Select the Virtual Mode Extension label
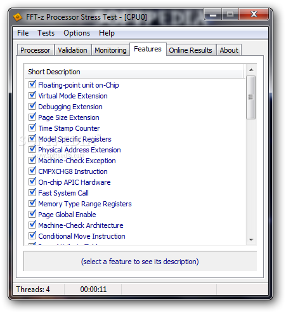The width and height of the screenshot is (286, 313). 73,96
